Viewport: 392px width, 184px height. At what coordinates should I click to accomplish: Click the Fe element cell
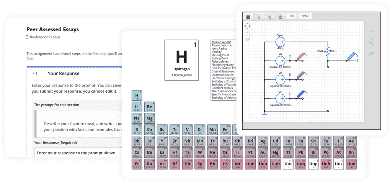coord(225,130)
